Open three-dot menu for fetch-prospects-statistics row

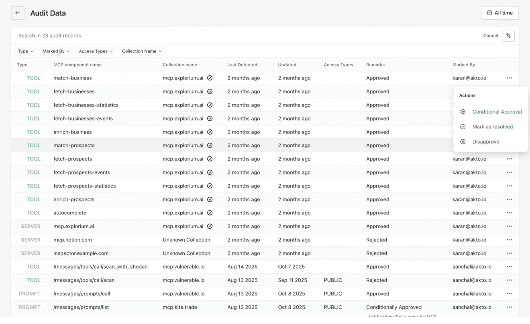click(509, 186)
